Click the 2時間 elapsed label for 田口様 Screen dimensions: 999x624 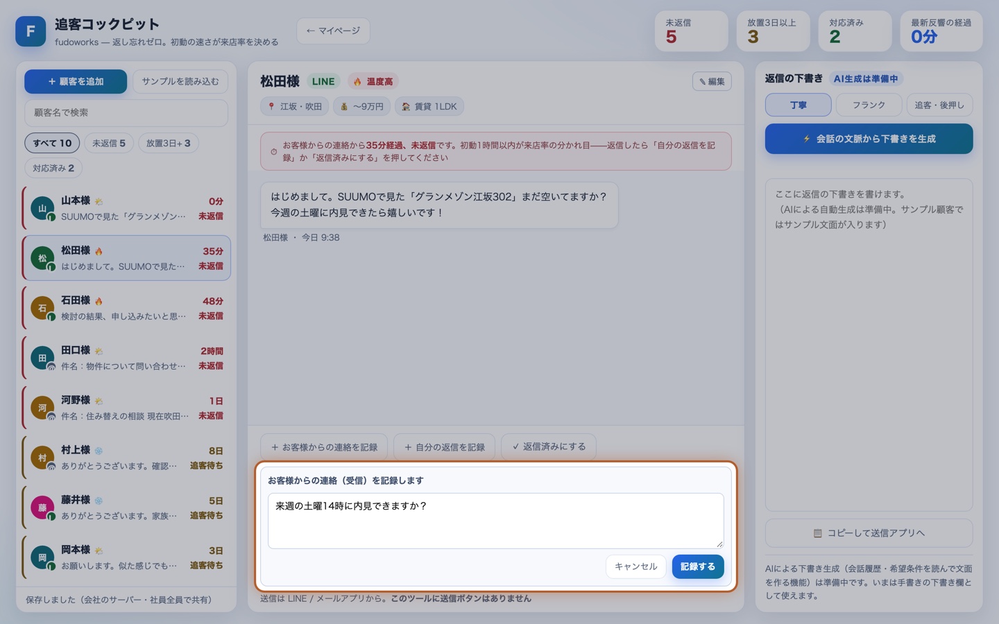pos(212,351)
